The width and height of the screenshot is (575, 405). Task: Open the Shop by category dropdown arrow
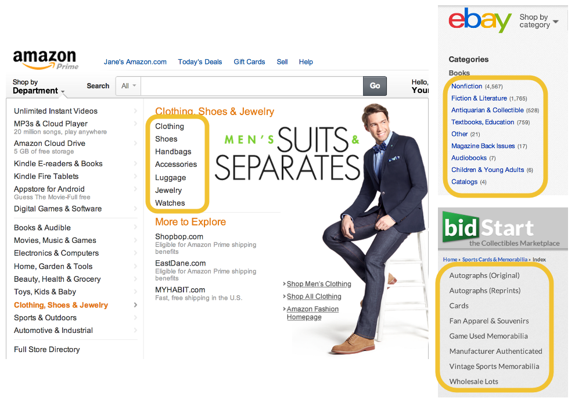pyautogui.click(x=556, y=21)
